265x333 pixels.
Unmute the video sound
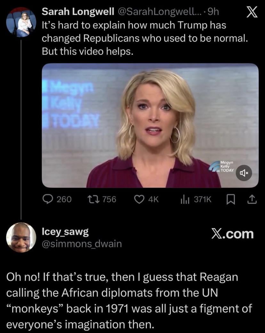(244, 173)
